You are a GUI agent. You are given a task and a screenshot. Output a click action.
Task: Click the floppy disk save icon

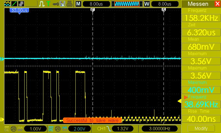tap(63, 4)
